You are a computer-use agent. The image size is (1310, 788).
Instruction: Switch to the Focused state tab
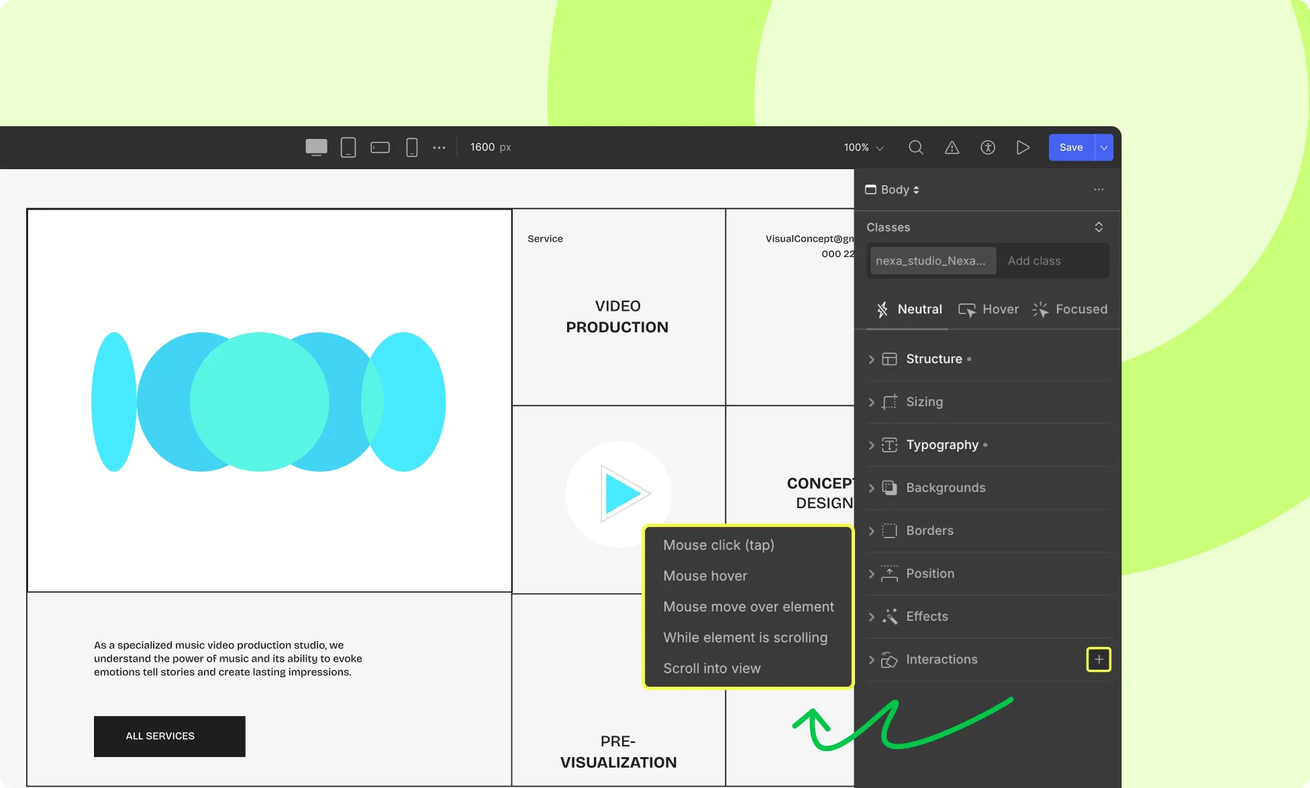[1070, 309]
